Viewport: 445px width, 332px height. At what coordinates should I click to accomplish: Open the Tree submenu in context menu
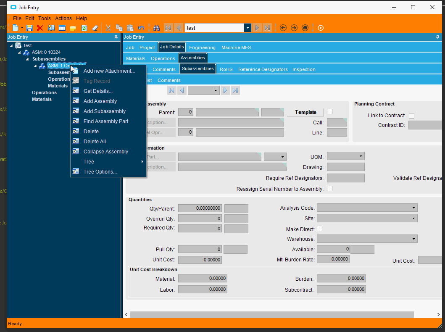(108, 162)
